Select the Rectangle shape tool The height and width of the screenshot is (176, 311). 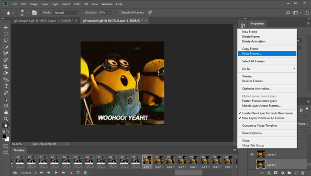click(6, 106)
